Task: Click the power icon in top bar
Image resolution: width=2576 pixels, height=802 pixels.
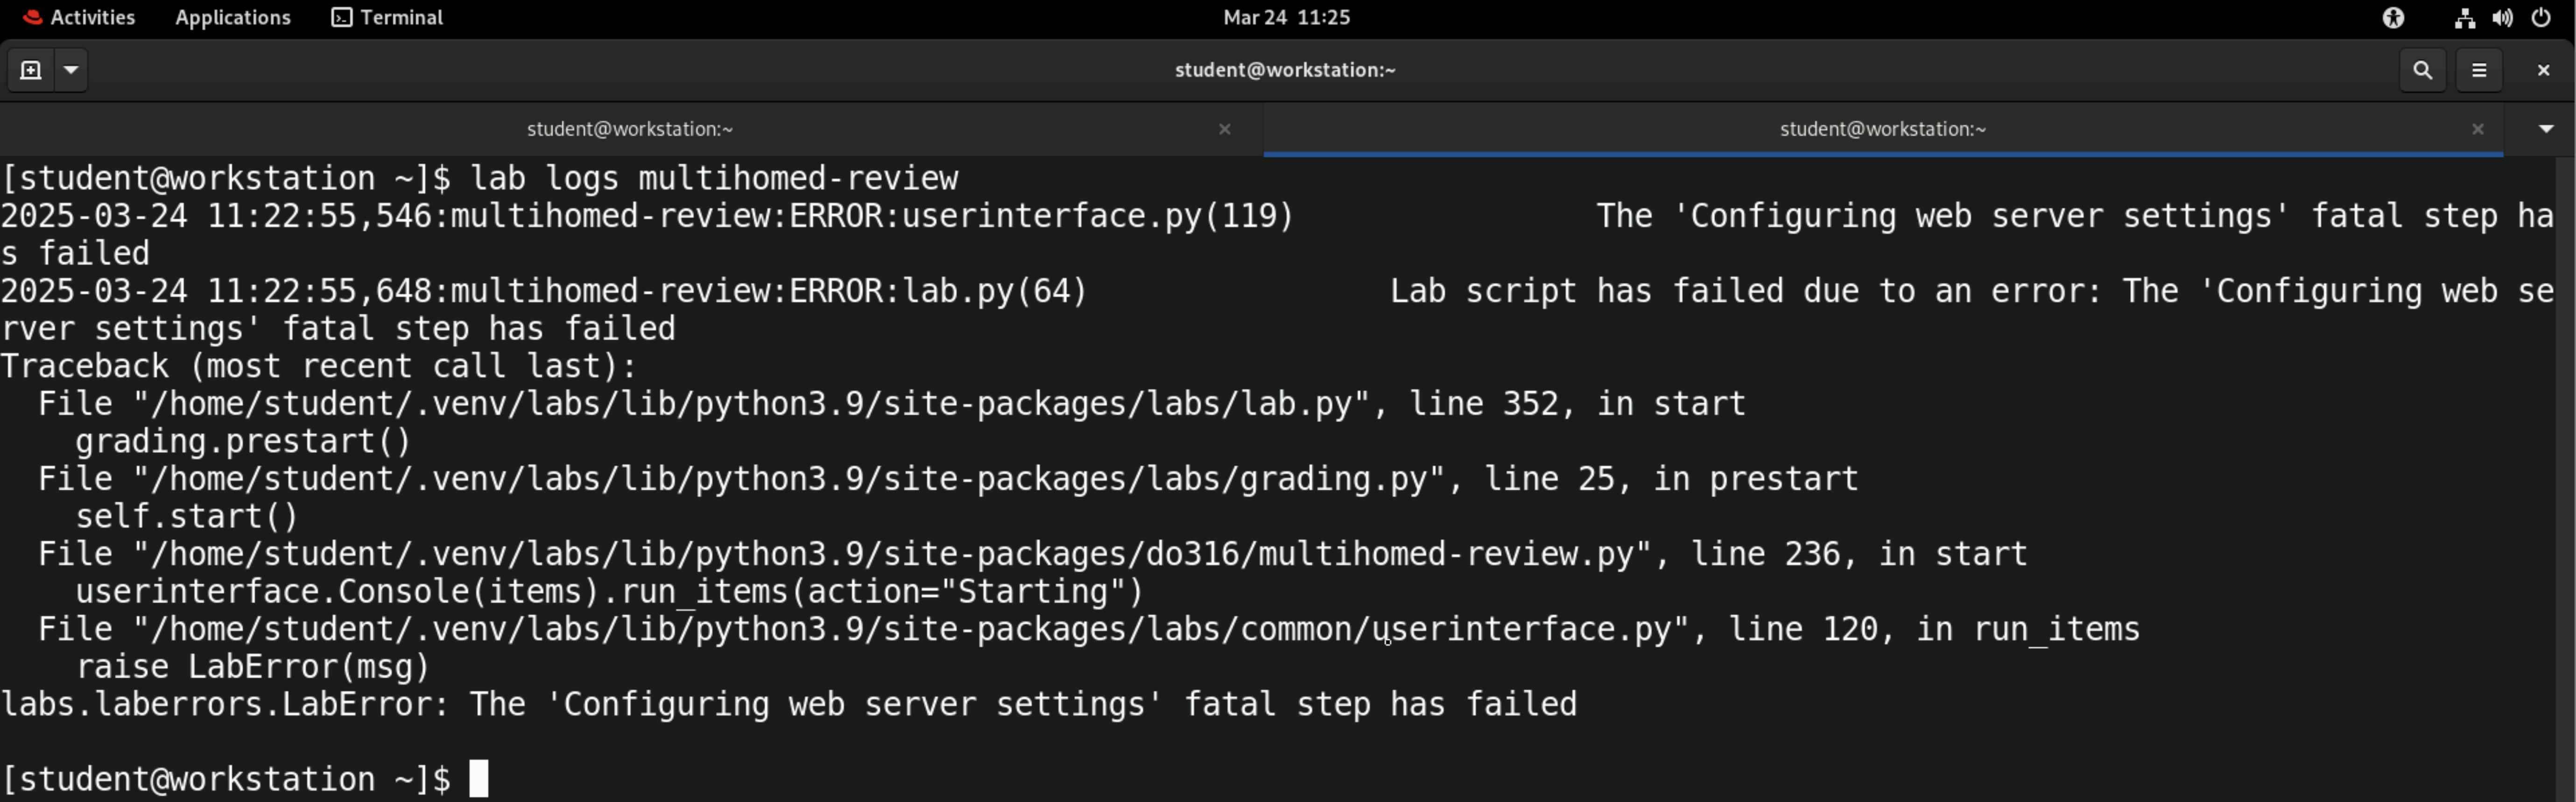Action: pyautogui.click(x=2541, y=17)
